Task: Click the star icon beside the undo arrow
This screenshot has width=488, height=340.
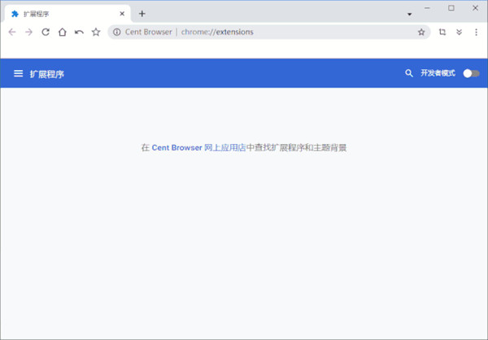Action: [96, 32]
